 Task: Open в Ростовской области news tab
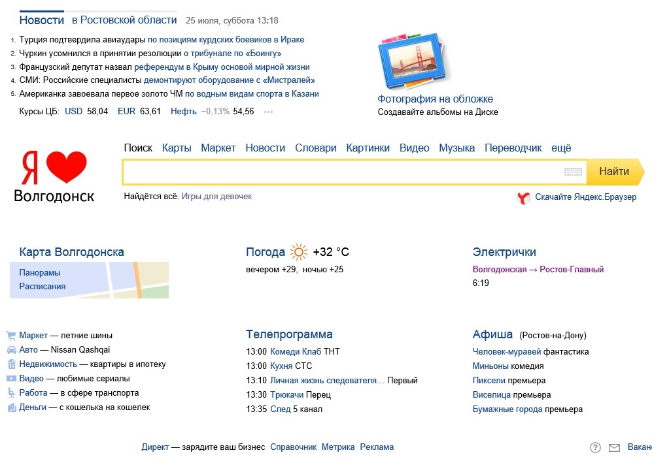click(124, 20)
